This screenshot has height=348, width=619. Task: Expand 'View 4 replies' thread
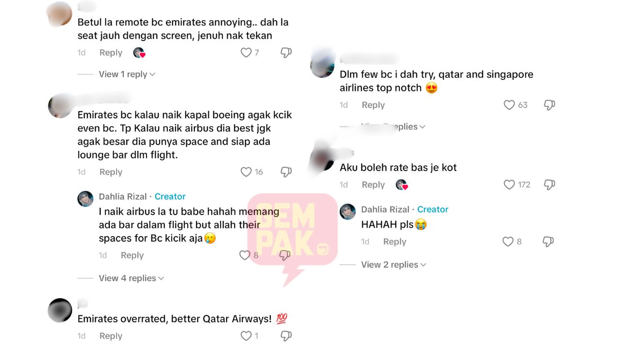(x=132, y=278)
